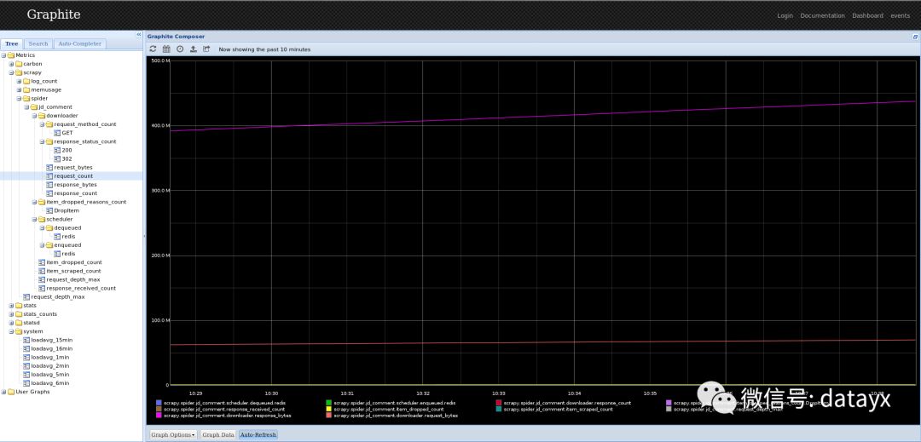Click the metric icon beside loadavg_15min
This screenshot has width=921, height=442.
tap(26, 340)
